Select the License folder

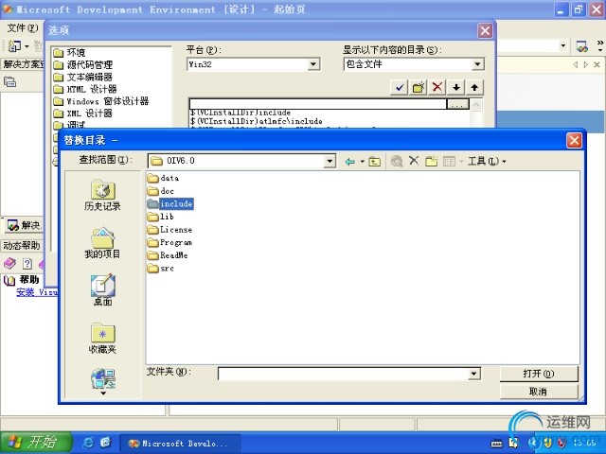pos(169,230)
